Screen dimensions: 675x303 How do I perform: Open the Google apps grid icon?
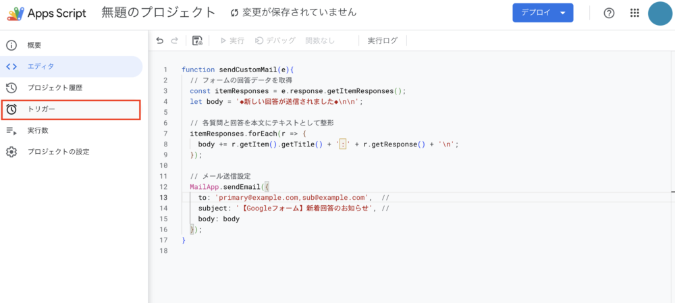634,13
